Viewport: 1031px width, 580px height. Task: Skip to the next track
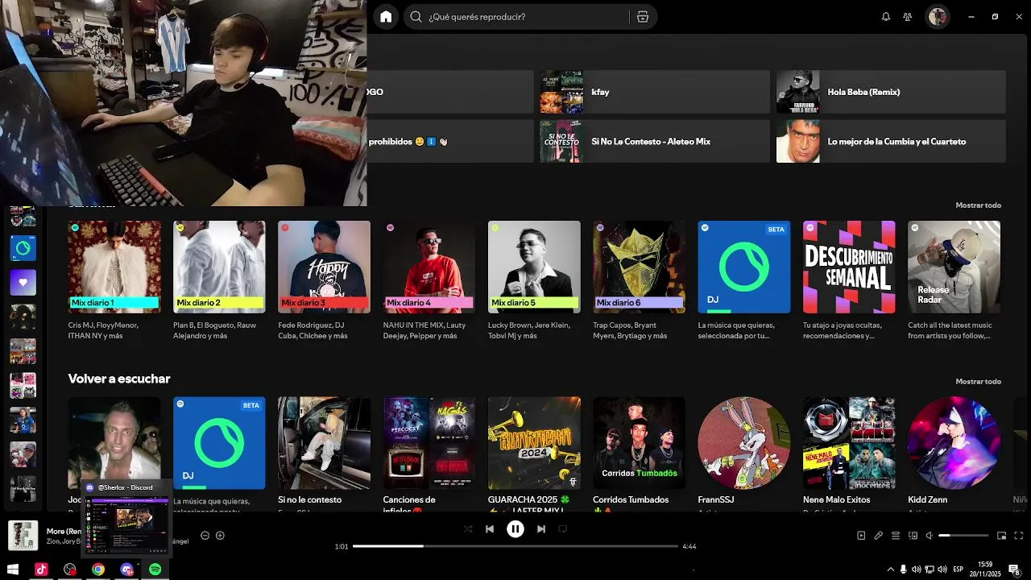coord(541,529)
